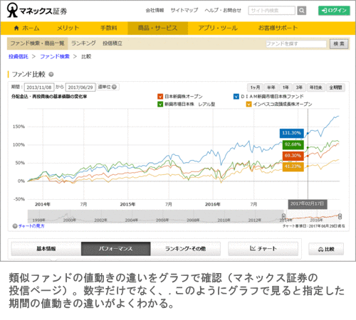Click the 92.68% green value label
356x320 pixels.
click(x=293, y=144)
